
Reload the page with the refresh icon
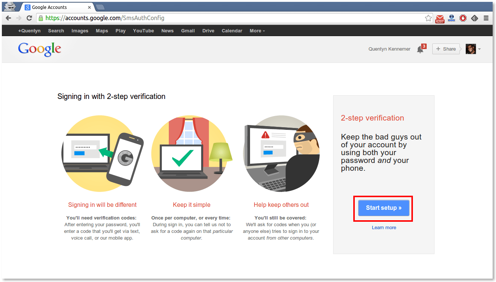(x=29, y=18)
